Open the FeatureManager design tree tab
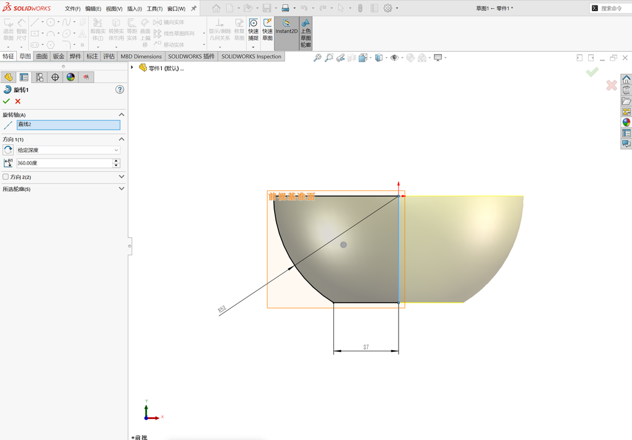This screenshot has height=440, width=632. click(x=9, y=77)
